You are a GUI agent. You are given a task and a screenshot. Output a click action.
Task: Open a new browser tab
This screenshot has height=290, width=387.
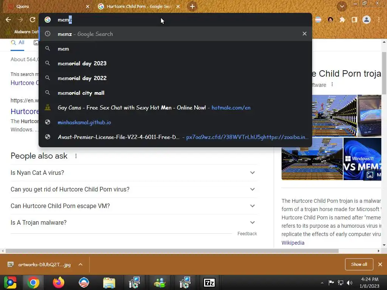192,6
